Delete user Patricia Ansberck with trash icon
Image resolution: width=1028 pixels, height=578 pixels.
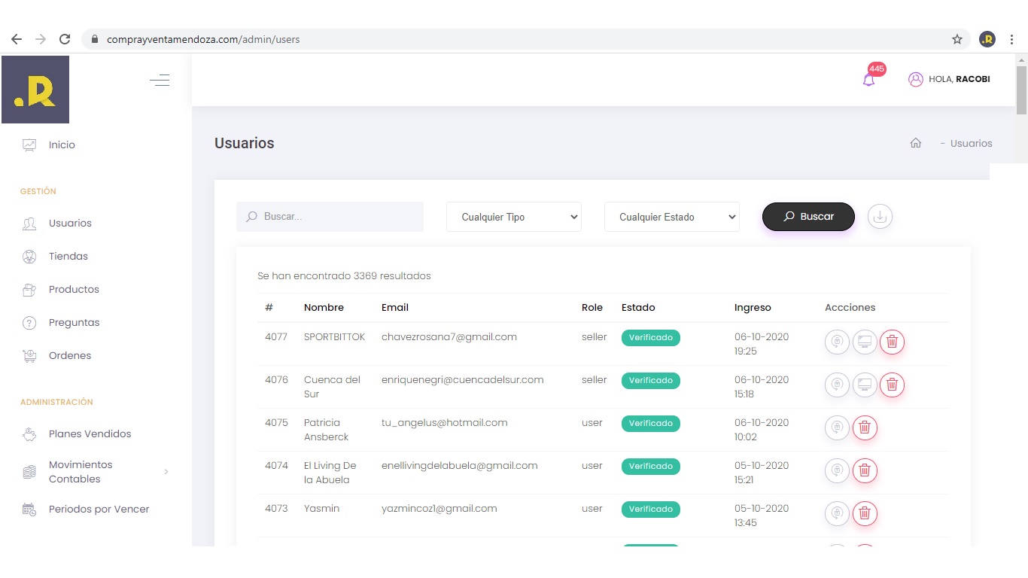(865, 427)
